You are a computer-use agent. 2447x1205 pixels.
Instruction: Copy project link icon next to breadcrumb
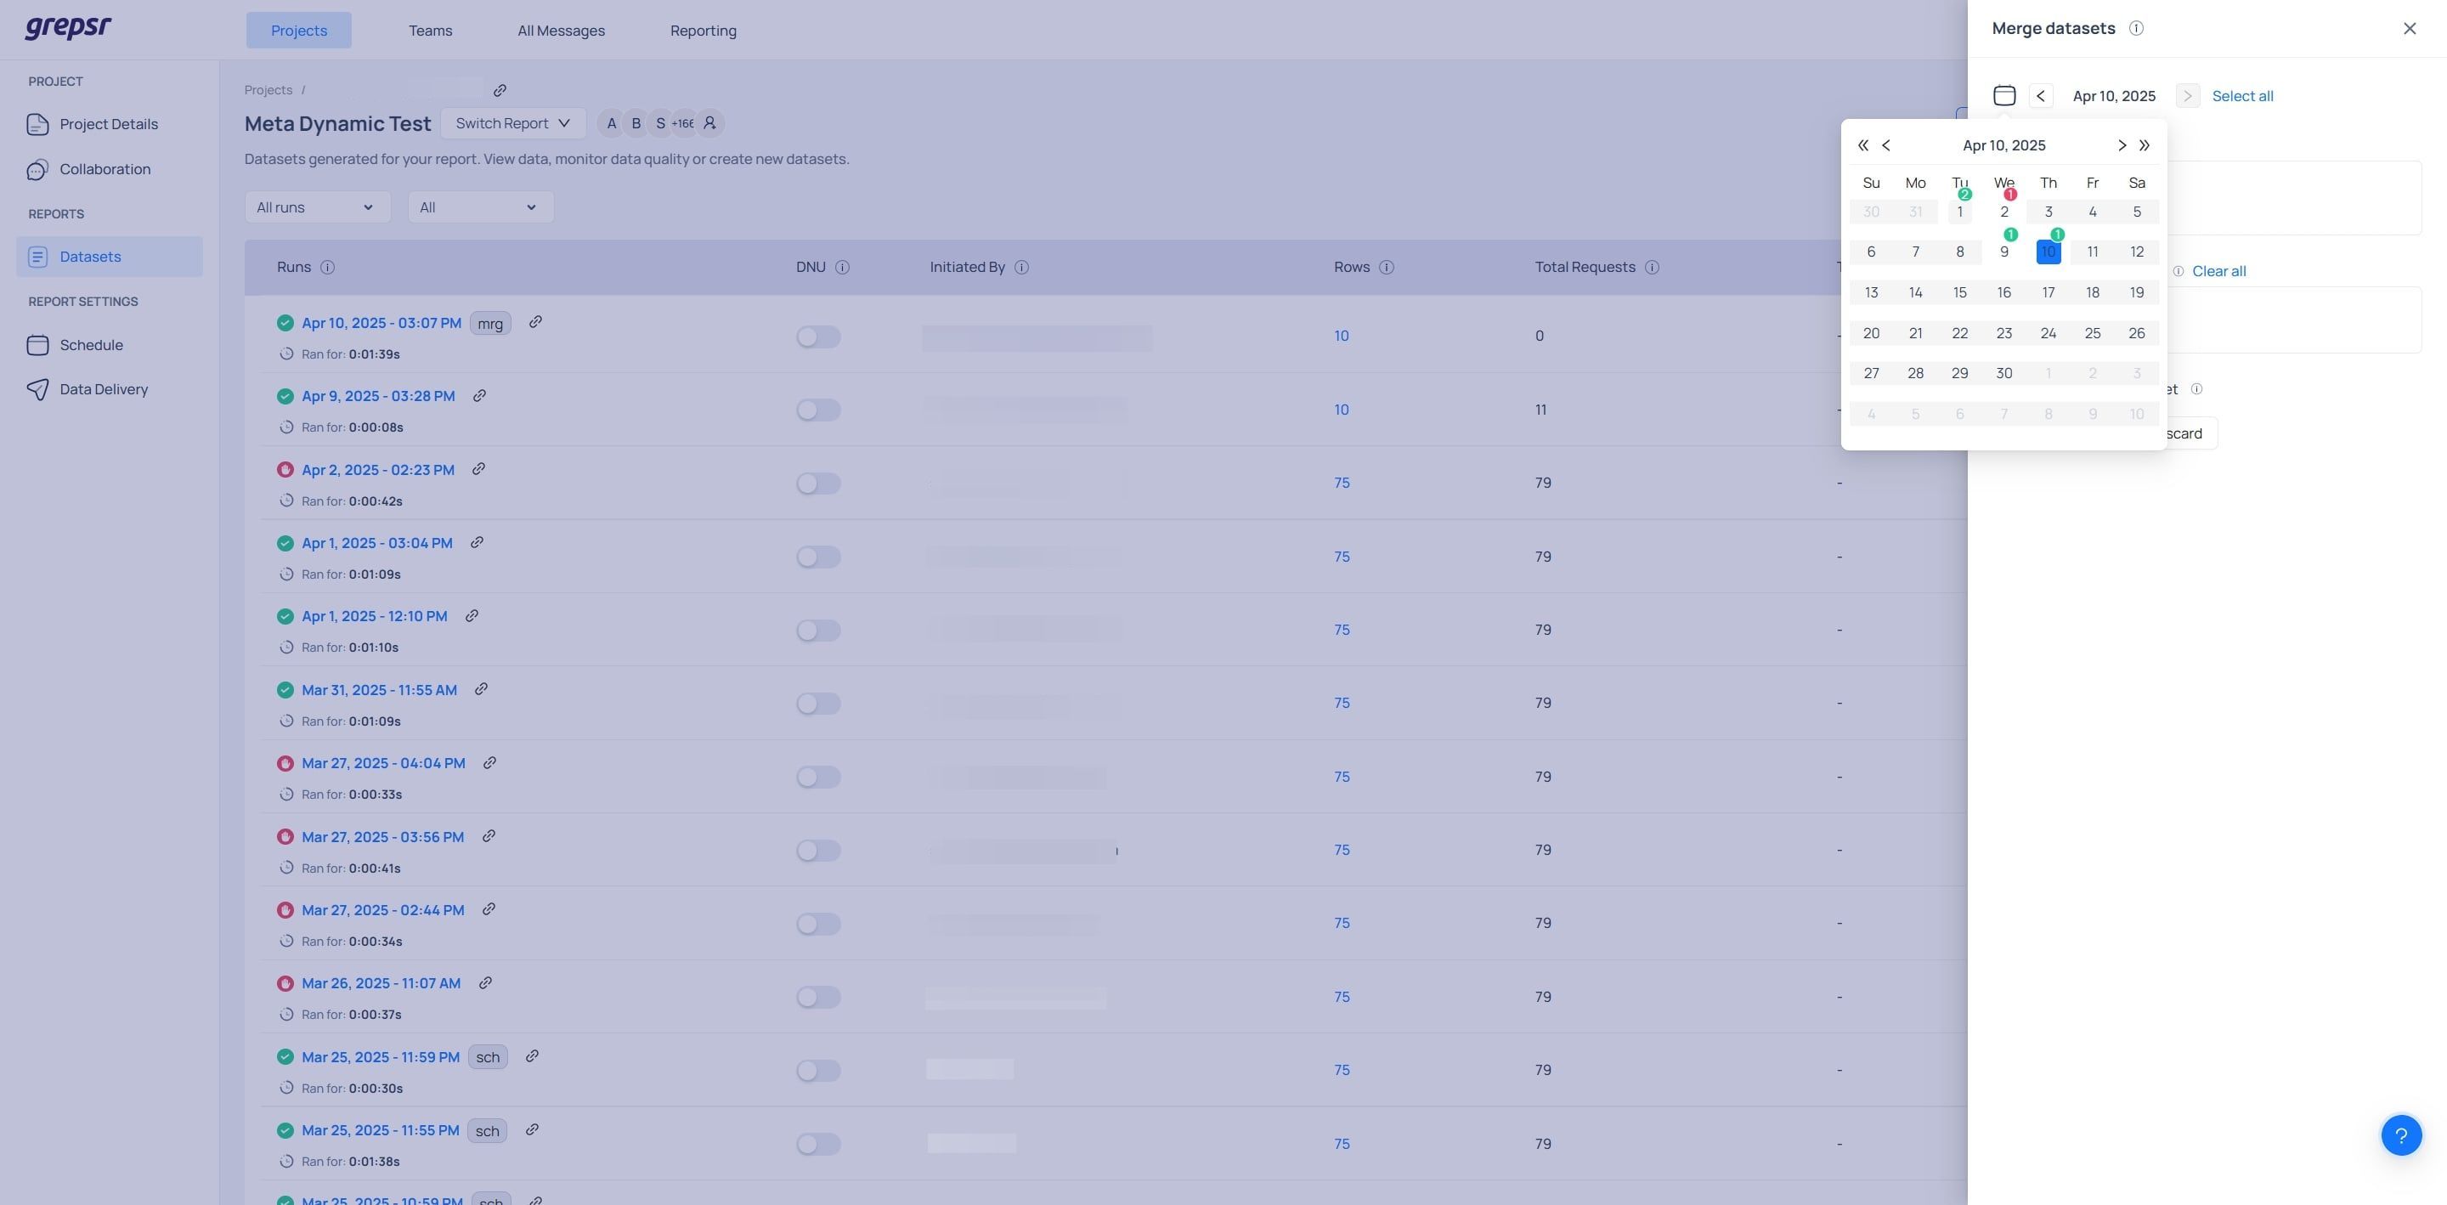(500, 90)
